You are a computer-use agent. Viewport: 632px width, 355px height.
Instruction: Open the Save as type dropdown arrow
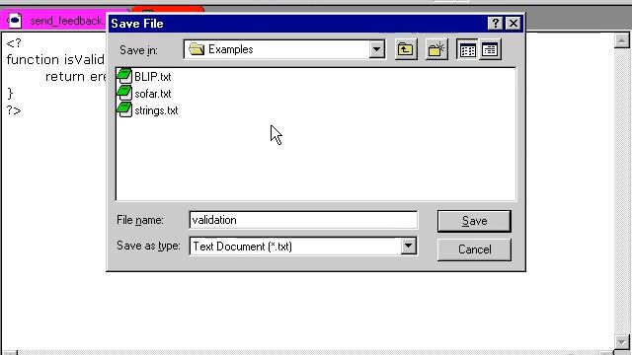click(x=408, y=246)
